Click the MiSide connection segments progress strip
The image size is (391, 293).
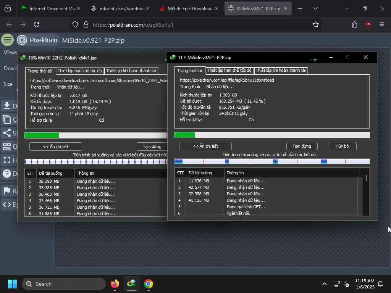pos(272,161)
